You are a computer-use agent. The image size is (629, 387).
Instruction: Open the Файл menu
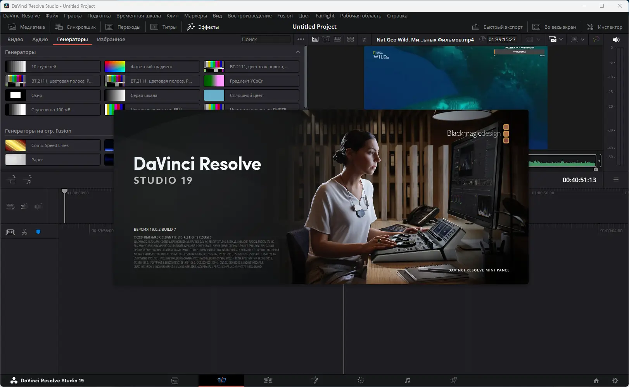point(52,16)
